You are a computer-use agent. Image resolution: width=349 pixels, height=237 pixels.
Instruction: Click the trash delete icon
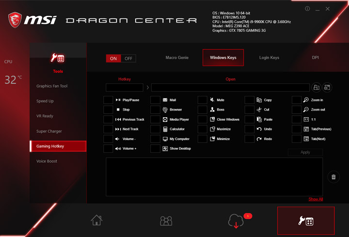[333, 177]
